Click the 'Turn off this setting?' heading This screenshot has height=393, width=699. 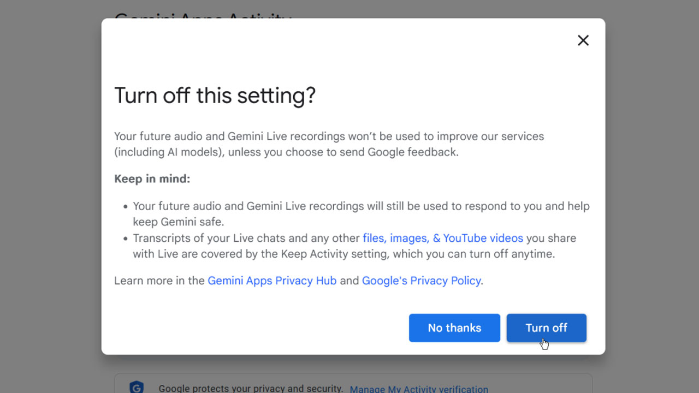(x=215, y=96)
